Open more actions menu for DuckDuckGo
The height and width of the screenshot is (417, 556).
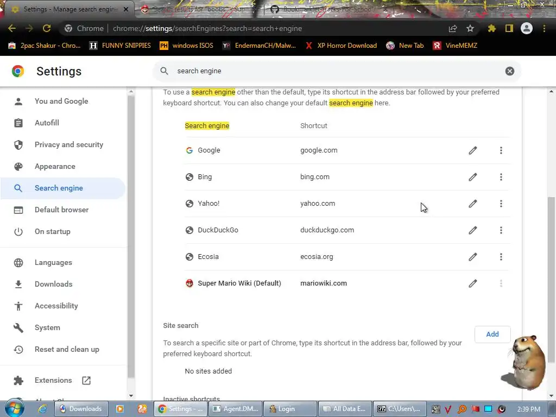[x=501, y=230]
